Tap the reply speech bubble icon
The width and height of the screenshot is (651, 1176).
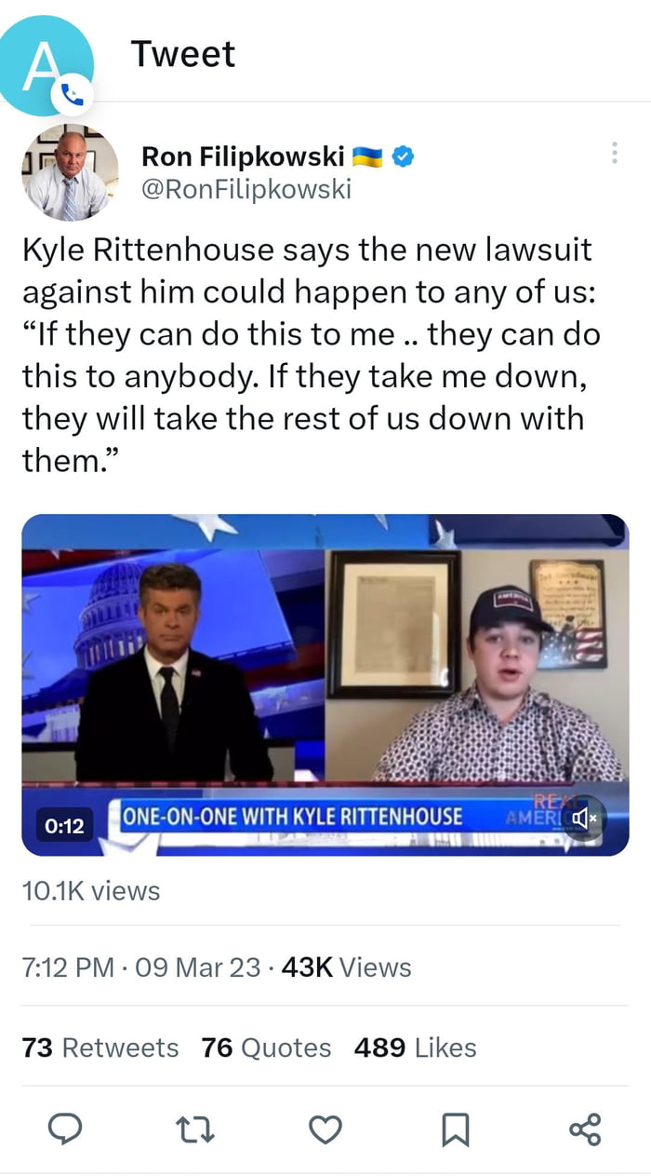click(x=65, y=1129)
